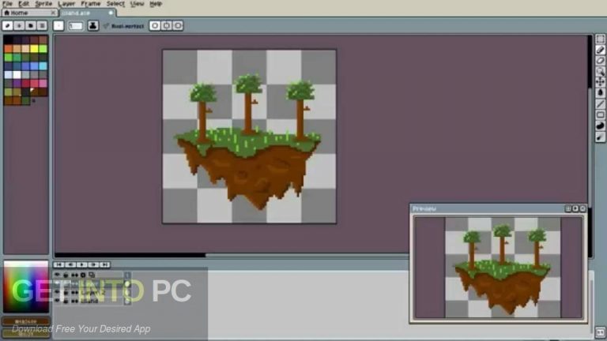Close the Home tab

(x=53, y=13)
